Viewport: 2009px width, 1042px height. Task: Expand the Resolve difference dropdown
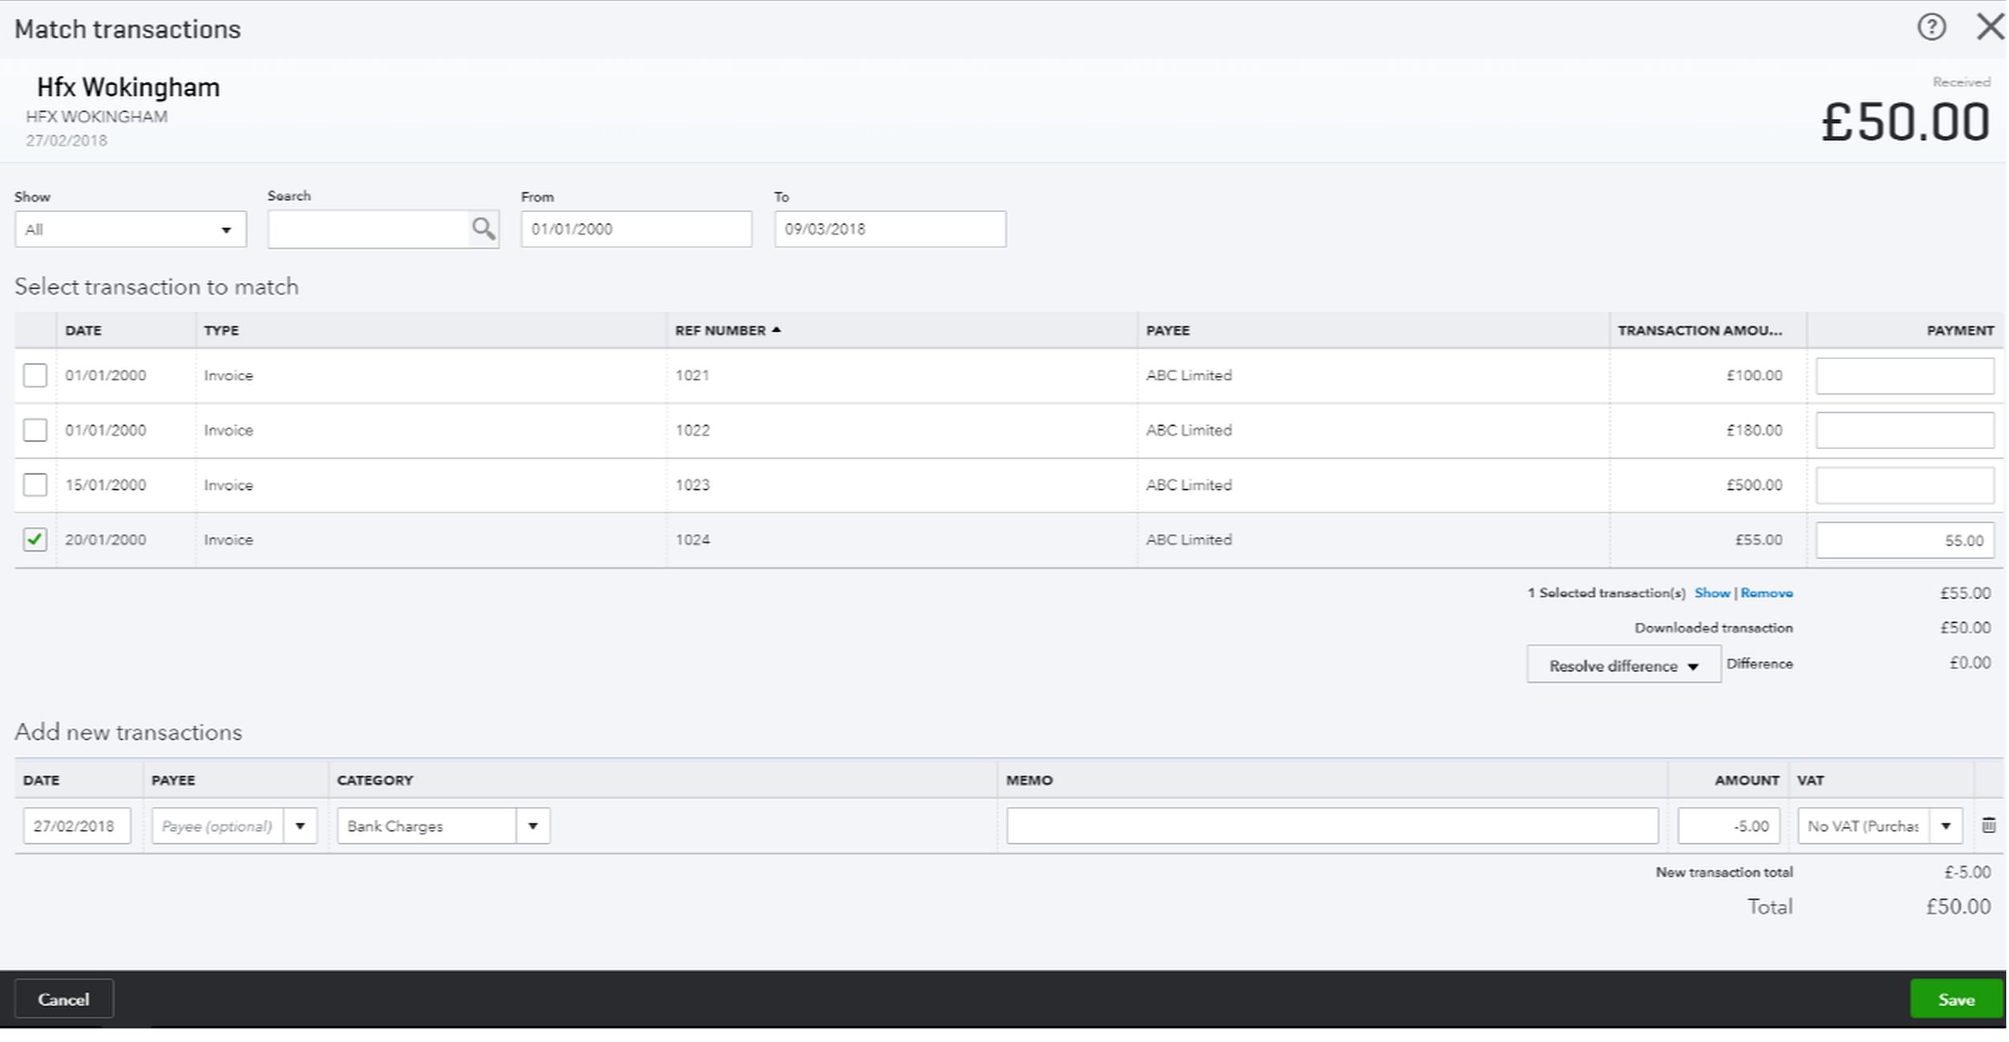1623,665
